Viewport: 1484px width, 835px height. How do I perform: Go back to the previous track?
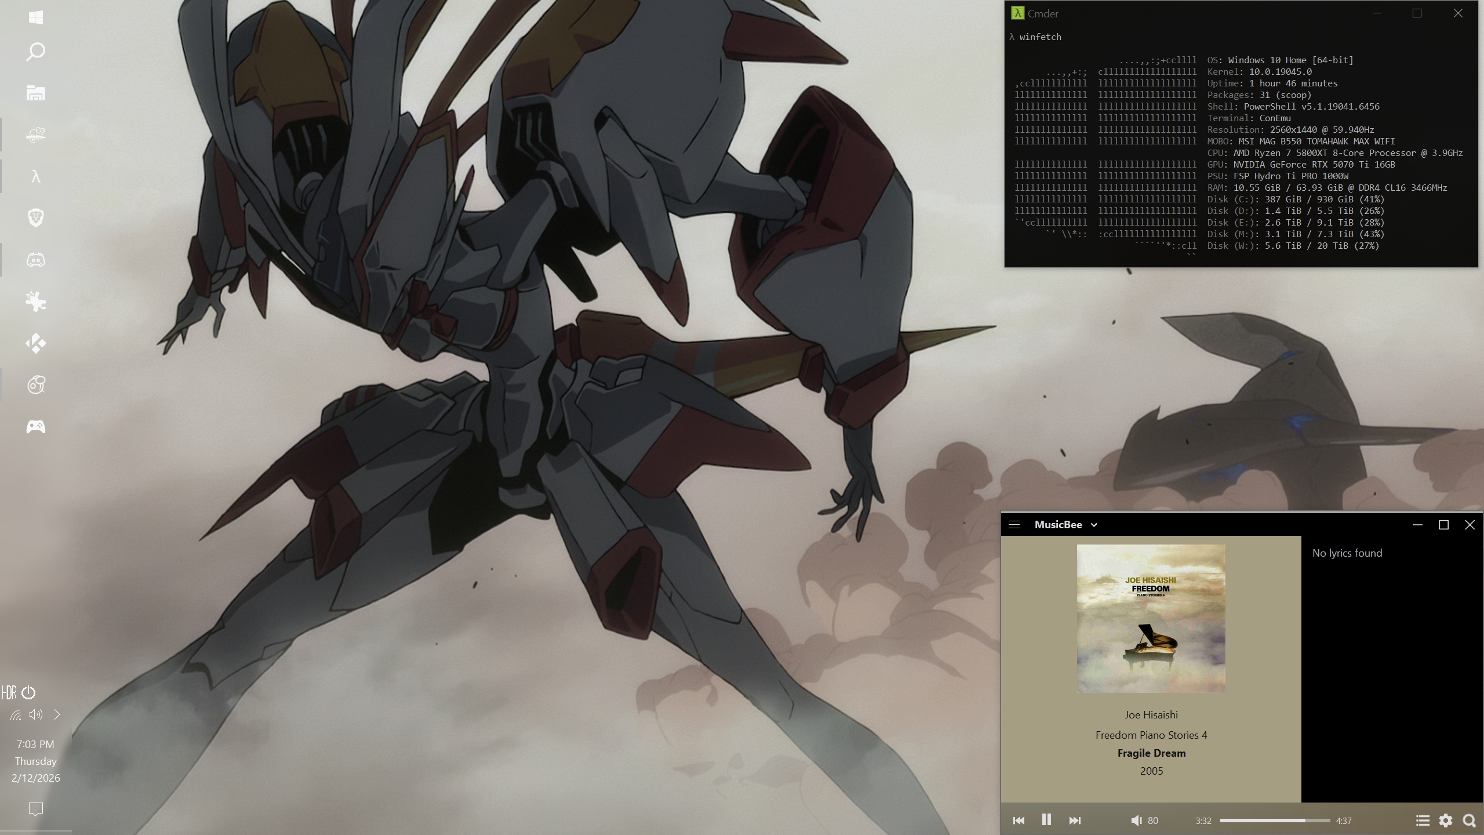(x=1019, y=821)
